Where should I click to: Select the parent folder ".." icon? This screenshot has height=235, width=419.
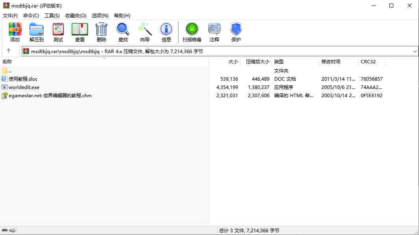(x=5, y=70)
